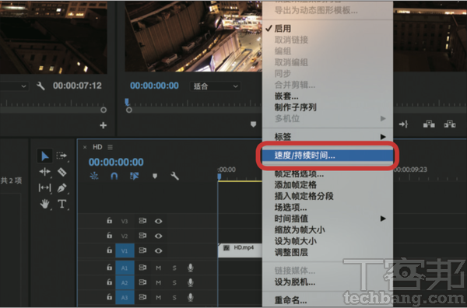Select the Razor tool

61,172
